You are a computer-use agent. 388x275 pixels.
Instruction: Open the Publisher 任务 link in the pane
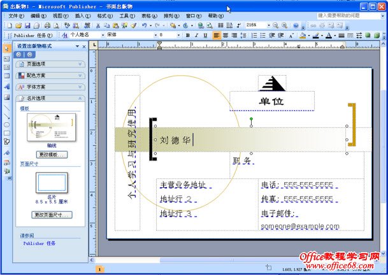(x=40, y=243)
